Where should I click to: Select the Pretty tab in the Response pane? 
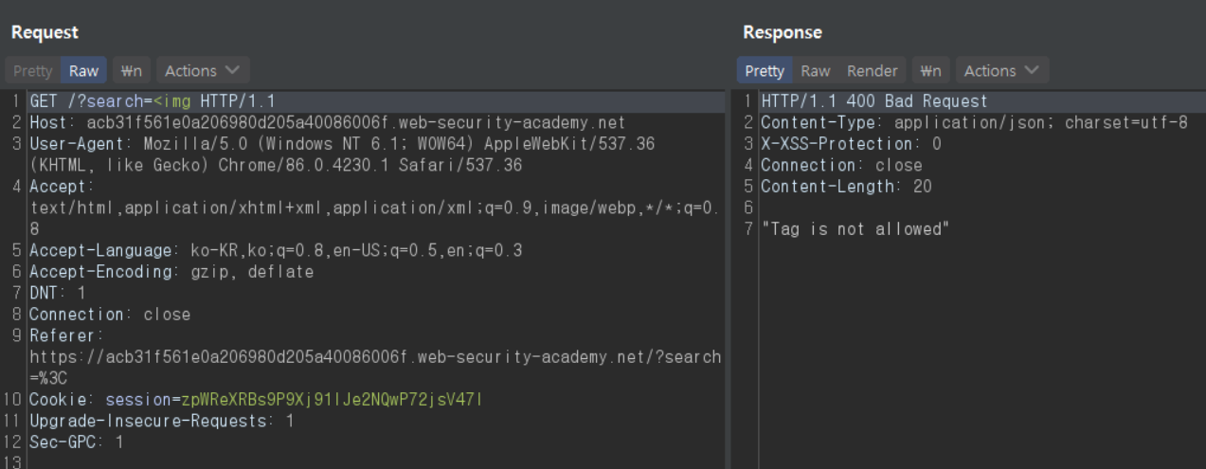tap(765, 71)
